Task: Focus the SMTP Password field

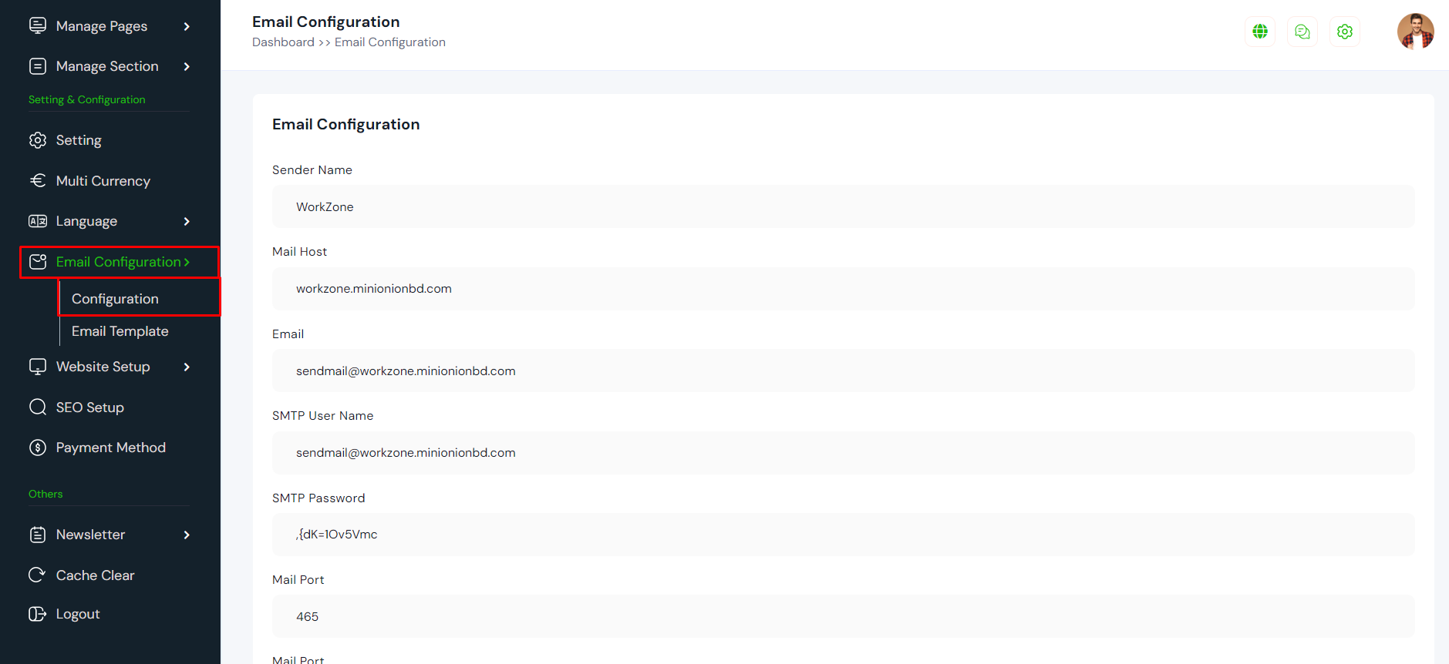Action: (843, 535)
